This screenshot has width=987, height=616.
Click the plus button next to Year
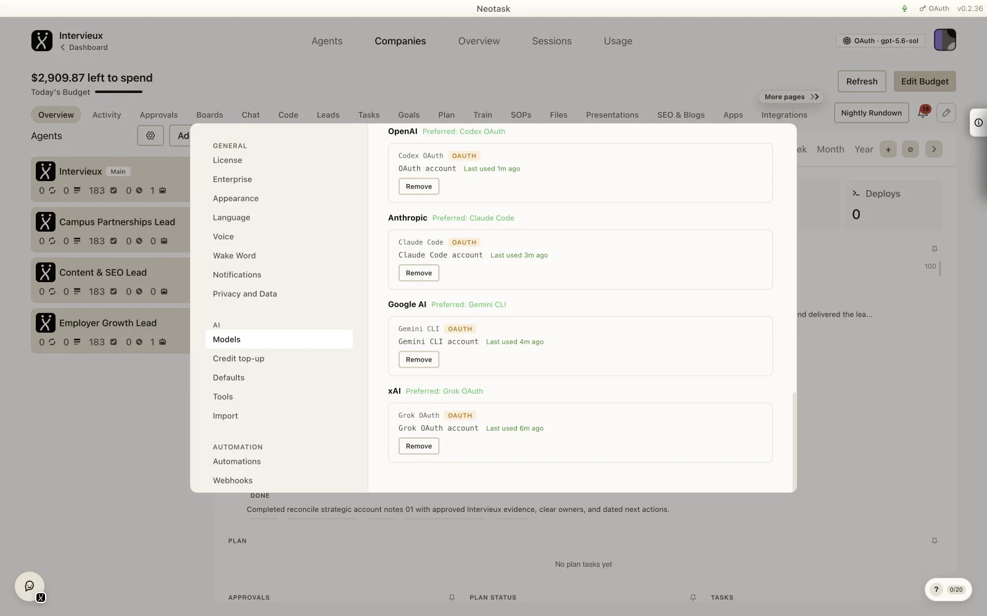click(x=888, y=149)
